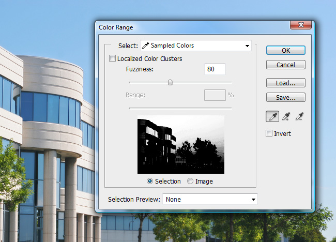Click the black-and-white selection preview thumbnail
The image size is (336, 242).
(181, 145)
